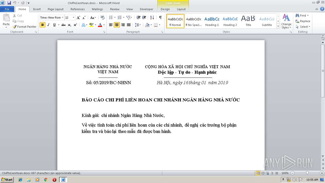Viewport: 325px width, 183px height.
Task: Click the Text Effects icon
Action: coord(83,25)
